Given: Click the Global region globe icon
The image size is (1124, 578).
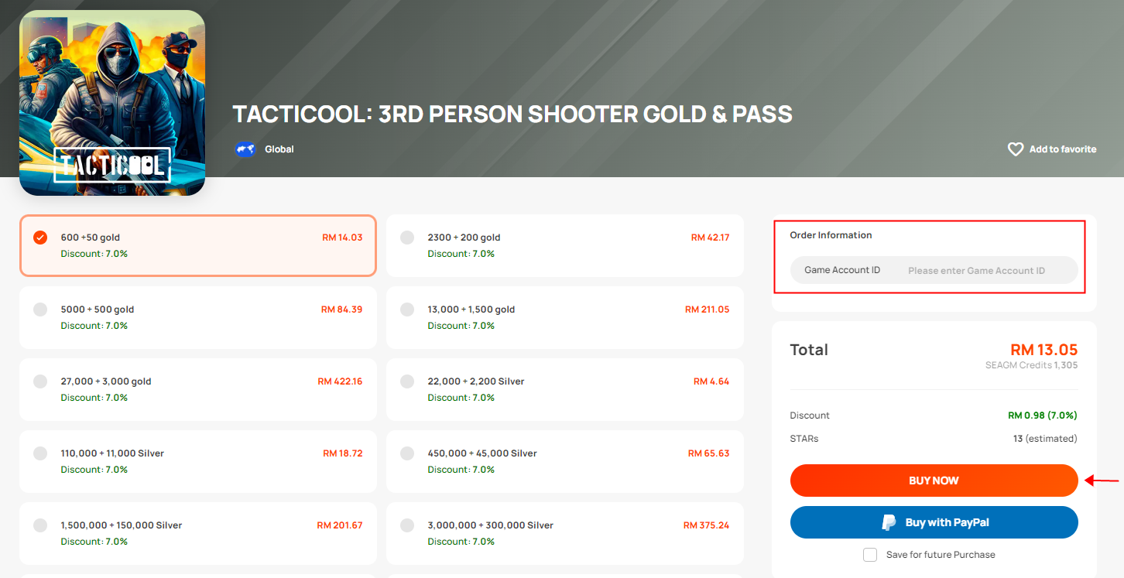Looking at the screenshot, I should tap(245, 149).
